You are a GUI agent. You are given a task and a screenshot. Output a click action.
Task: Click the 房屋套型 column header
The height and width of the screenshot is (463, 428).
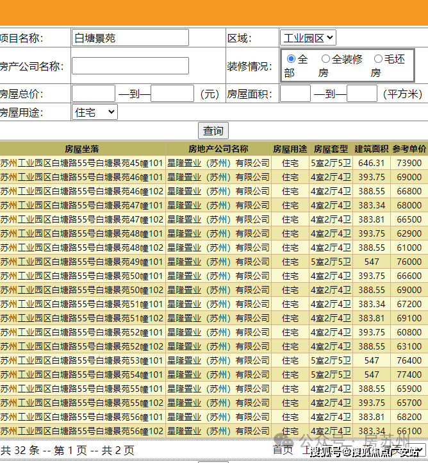331,149
